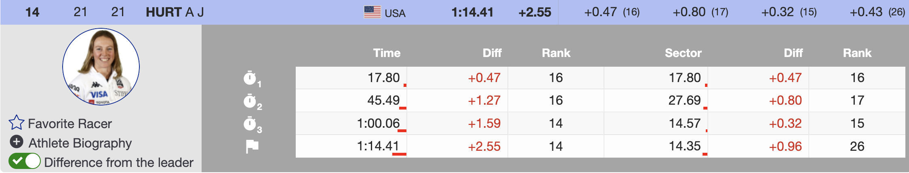Expand Athlete Biography plus icon
Viewport: 909px width, 173px height.
pos(17,142)
